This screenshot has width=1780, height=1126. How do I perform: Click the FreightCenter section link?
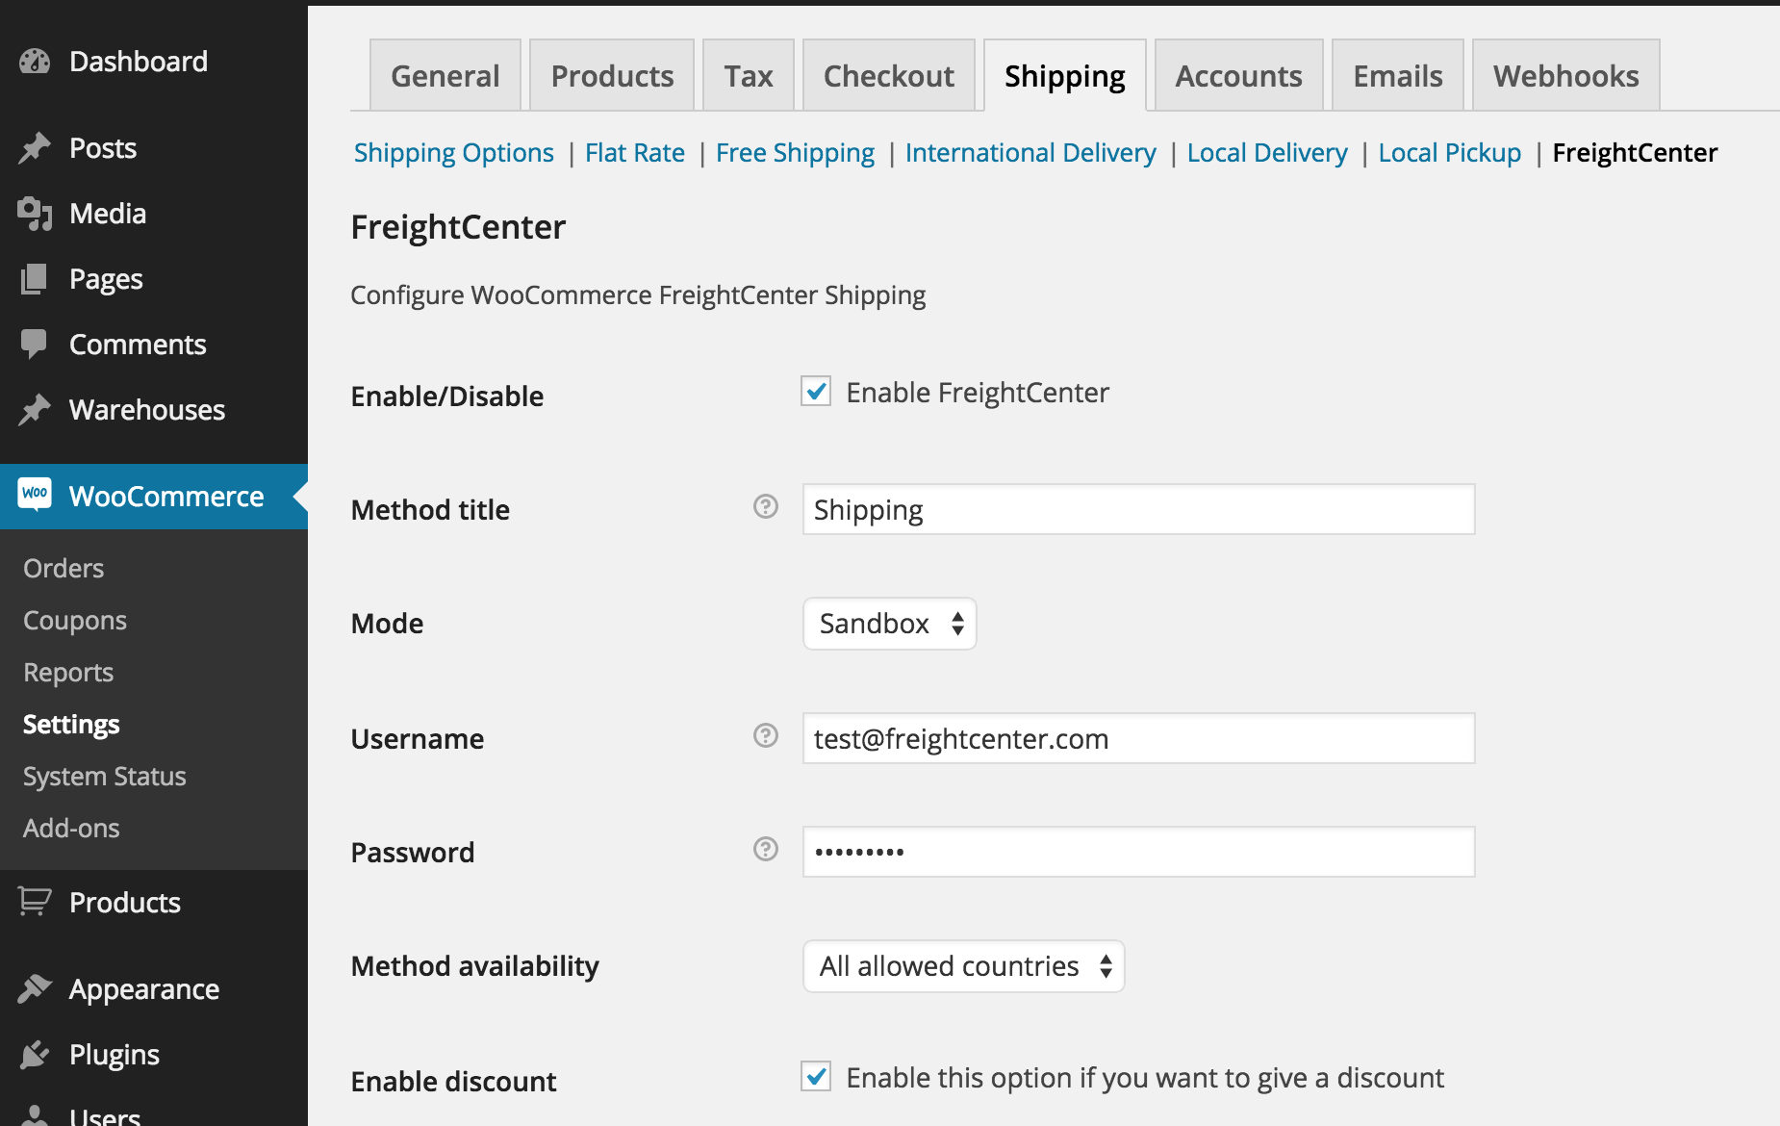[1635, 153]
